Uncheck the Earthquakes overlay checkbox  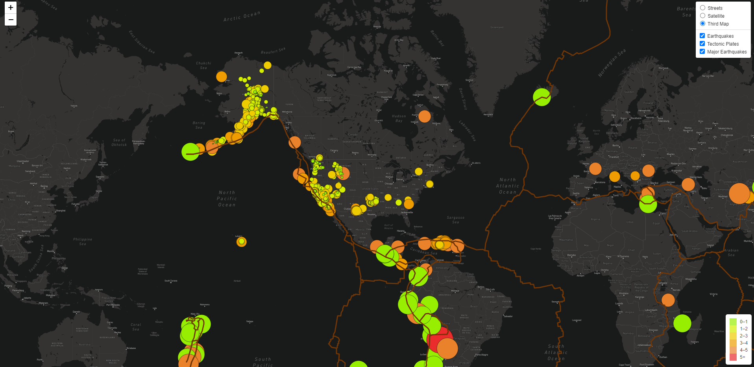point(702,36)
